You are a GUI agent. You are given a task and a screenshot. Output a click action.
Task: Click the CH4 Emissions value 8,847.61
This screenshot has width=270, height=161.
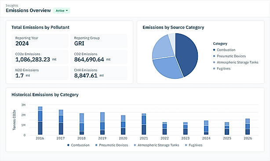(x=86, y=76)
